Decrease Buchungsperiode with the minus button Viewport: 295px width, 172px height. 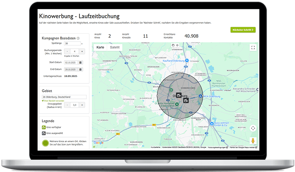click(x=67, y=52)
